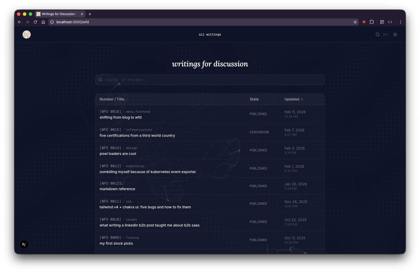
Task: Click the all writings navigation item
Action: [x=210, y=35]
